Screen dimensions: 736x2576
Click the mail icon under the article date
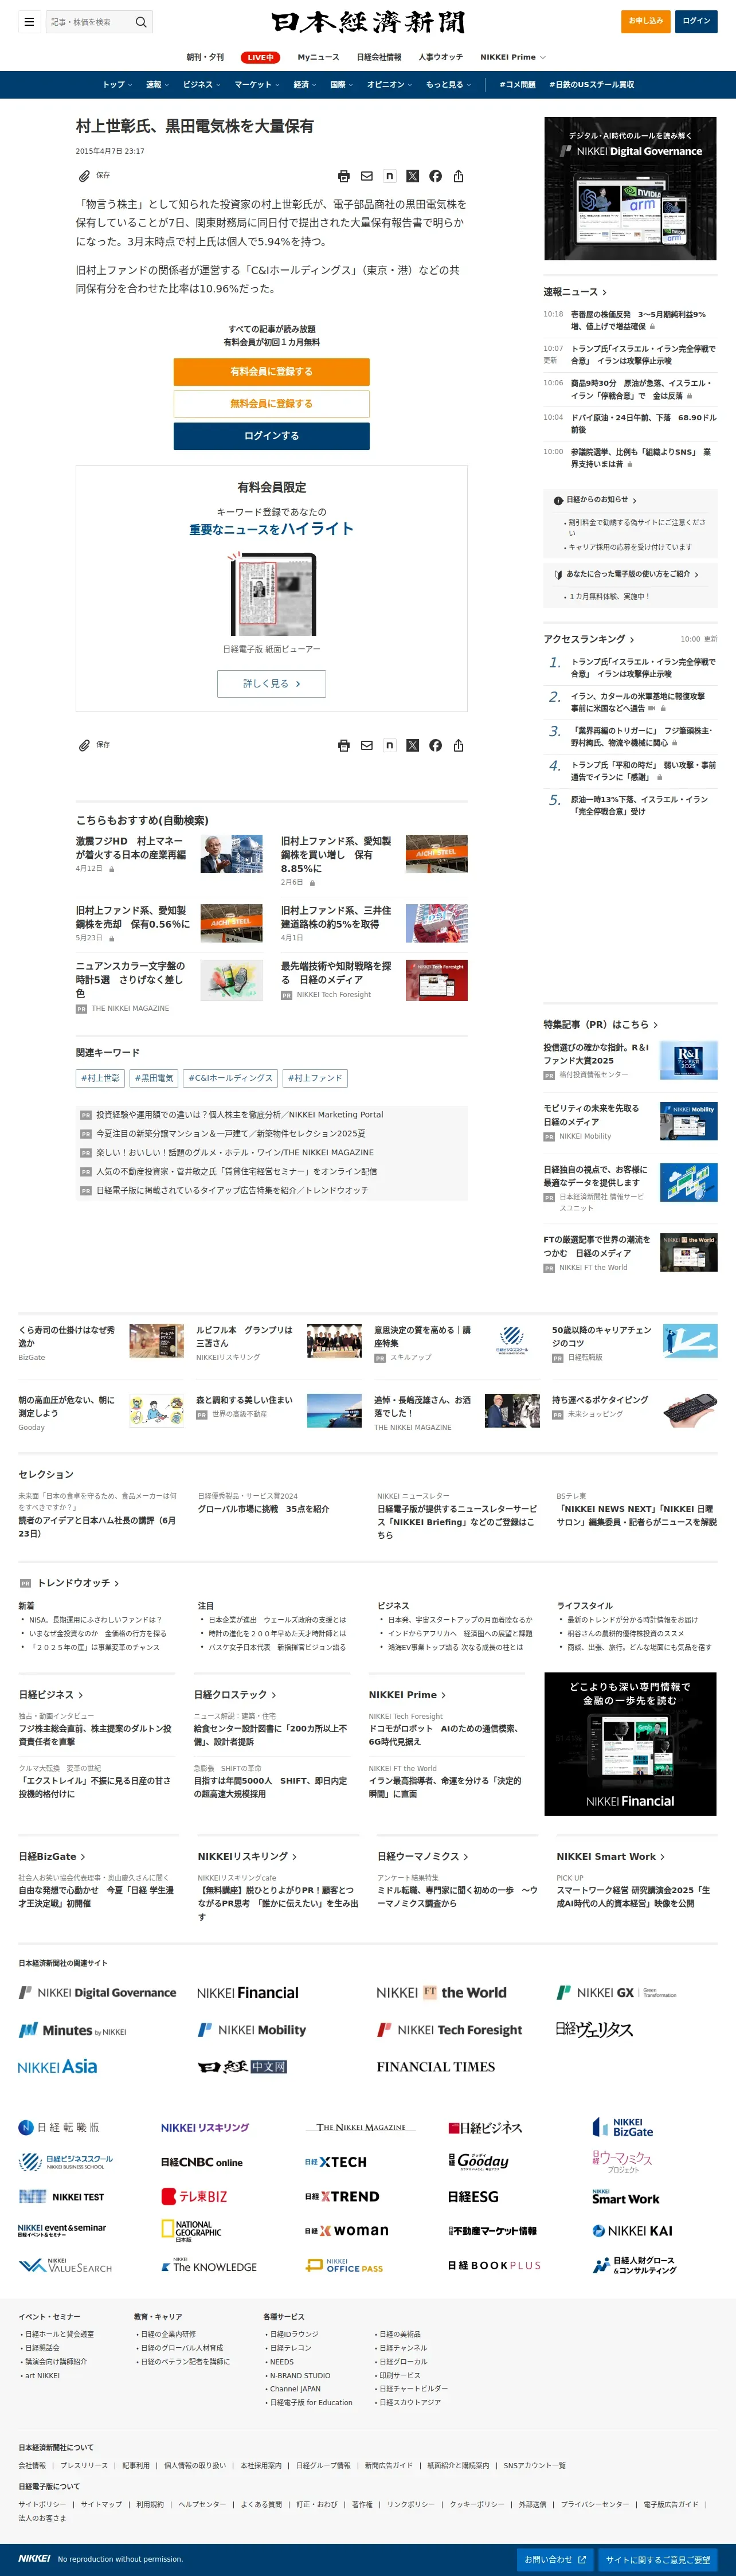tap(367, 176)
